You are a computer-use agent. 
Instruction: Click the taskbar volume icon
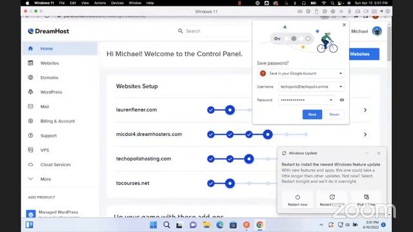tap(347, 225)
